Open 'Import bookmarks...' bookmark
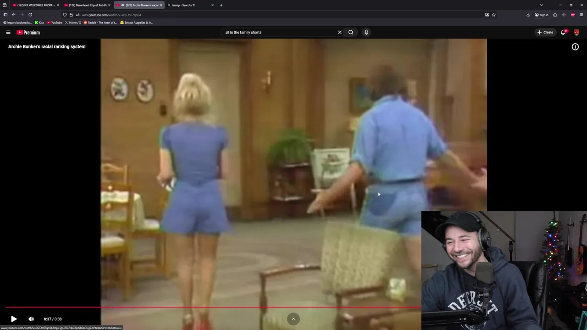 [x=17, y=22]
